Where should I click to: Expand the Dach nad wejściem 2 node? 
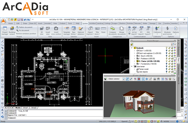(134, 53)
